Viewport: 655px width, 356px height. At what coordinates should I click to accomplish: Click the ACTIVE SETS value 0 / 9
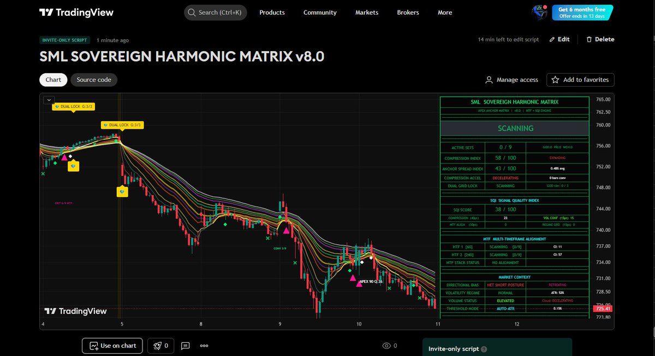click(505, 148)
